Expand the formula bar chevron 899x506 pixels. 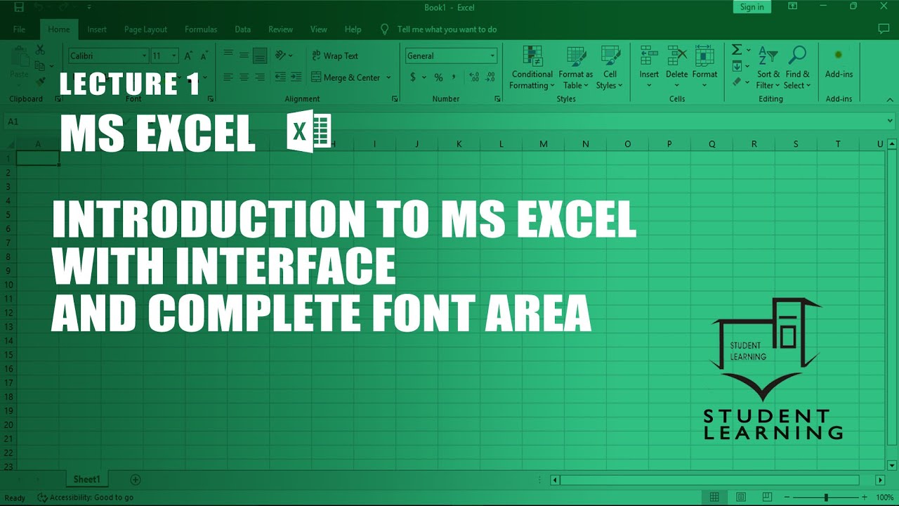pyautogui.click(x=891, y=122)
